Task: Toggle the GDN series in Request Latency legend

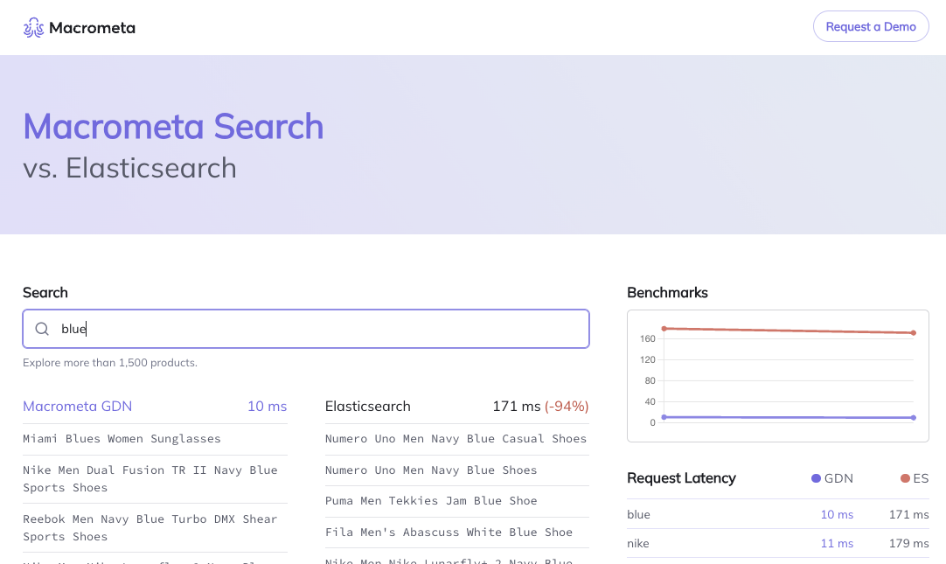Action: point(832,478)
